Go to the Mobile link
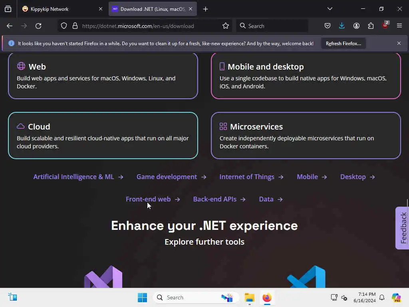Screen dimensions: 409x307 point(312,177)
